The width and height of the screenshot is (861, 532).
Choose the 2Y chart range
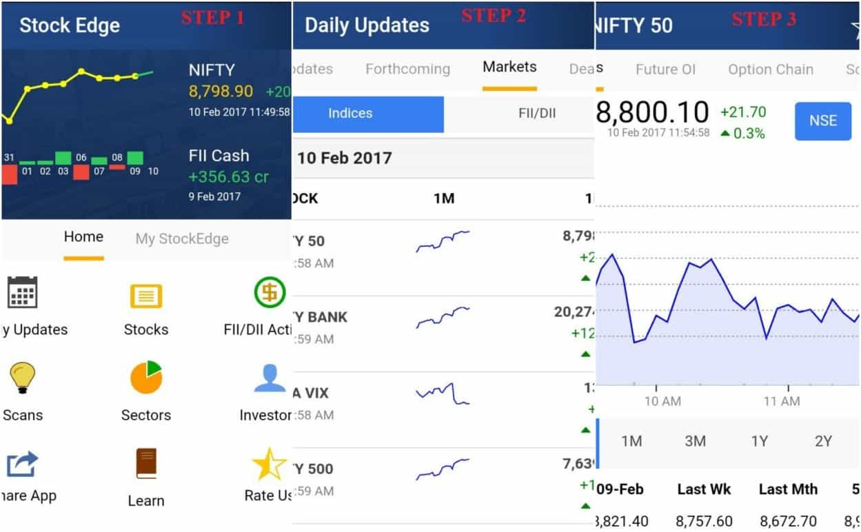pos(823,441)
